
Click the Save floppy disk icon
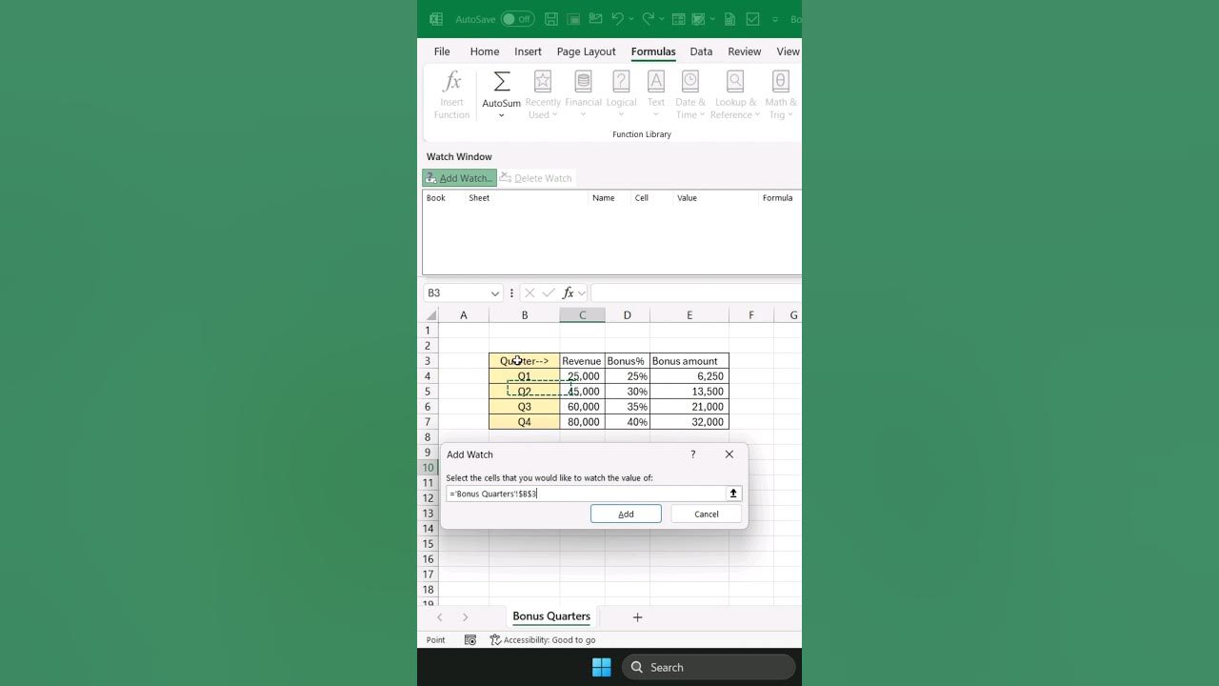point(551,19)
